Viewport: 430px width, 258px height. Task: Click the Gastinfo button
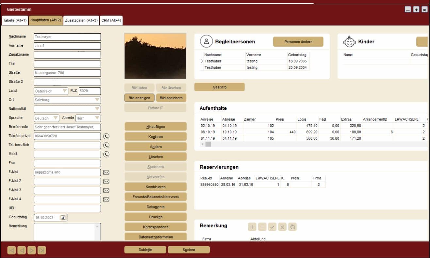(219, 87)
